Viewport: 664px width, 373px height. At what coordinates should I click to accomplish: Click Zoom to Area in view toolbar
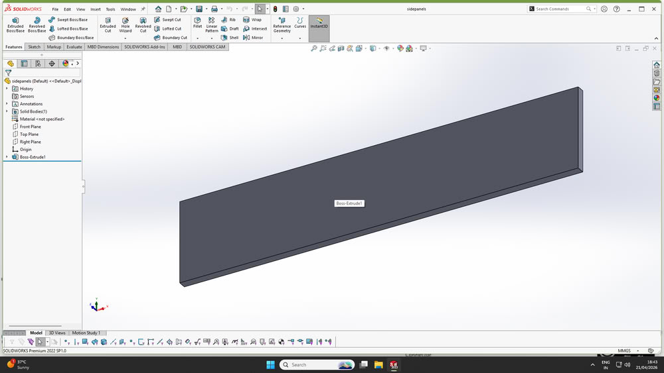click(323, 48)
